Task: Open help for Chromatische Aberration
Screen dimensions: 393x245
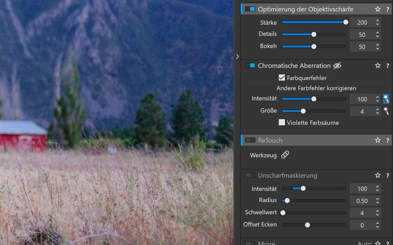Action: pos(388,65)
